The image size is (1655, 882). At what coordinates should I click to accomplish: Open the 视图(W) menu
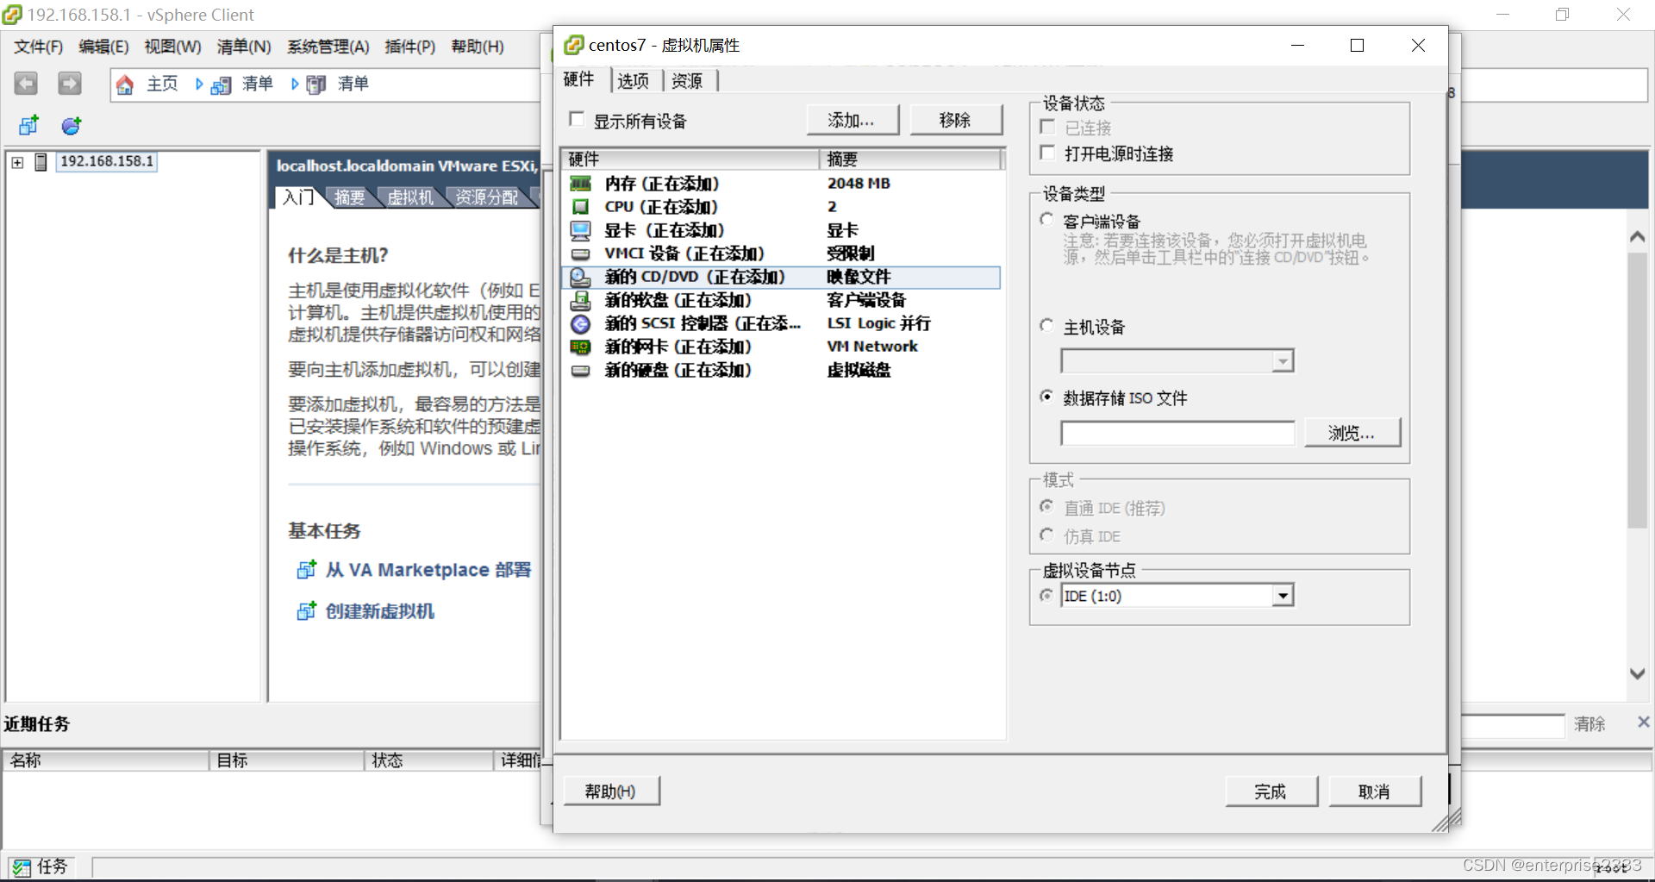[x=172, y=47]
